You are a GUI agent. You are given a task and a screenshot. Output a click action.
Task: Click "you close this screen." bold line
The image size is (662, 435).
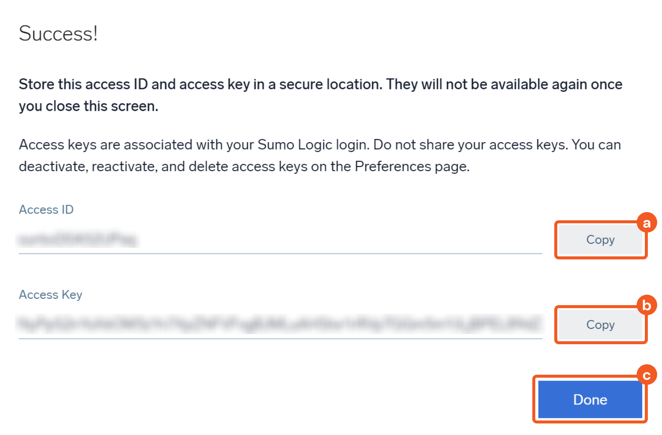[x=89, y=106]
